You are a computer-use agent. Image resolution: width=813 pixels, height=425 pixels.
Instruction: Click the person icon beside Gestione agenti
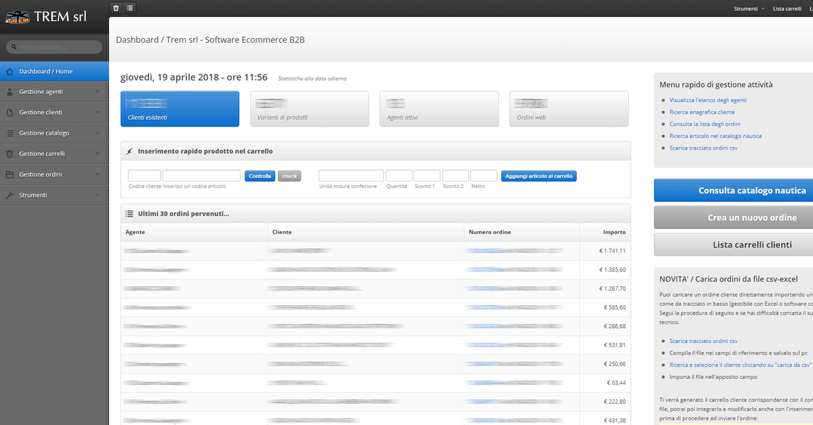(x=9, y=92)
